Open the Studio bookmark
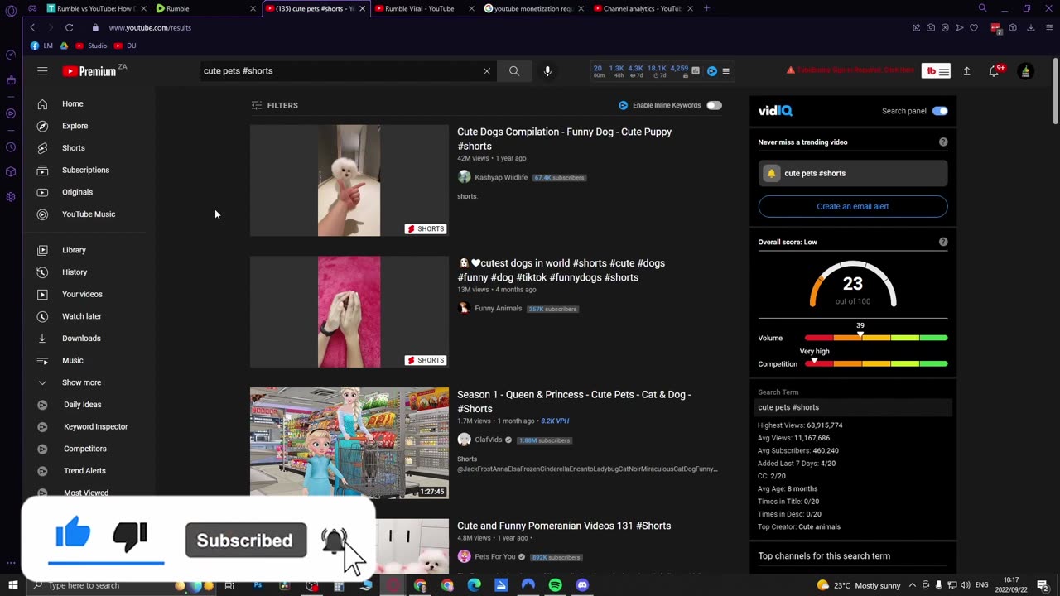This screenshot has height=596, width=1060. pos(91,46)
